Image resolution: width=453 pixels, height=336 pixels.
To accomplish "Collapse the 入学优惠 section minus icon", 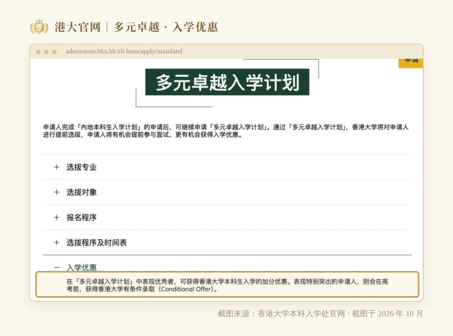I will pos(57,268).
